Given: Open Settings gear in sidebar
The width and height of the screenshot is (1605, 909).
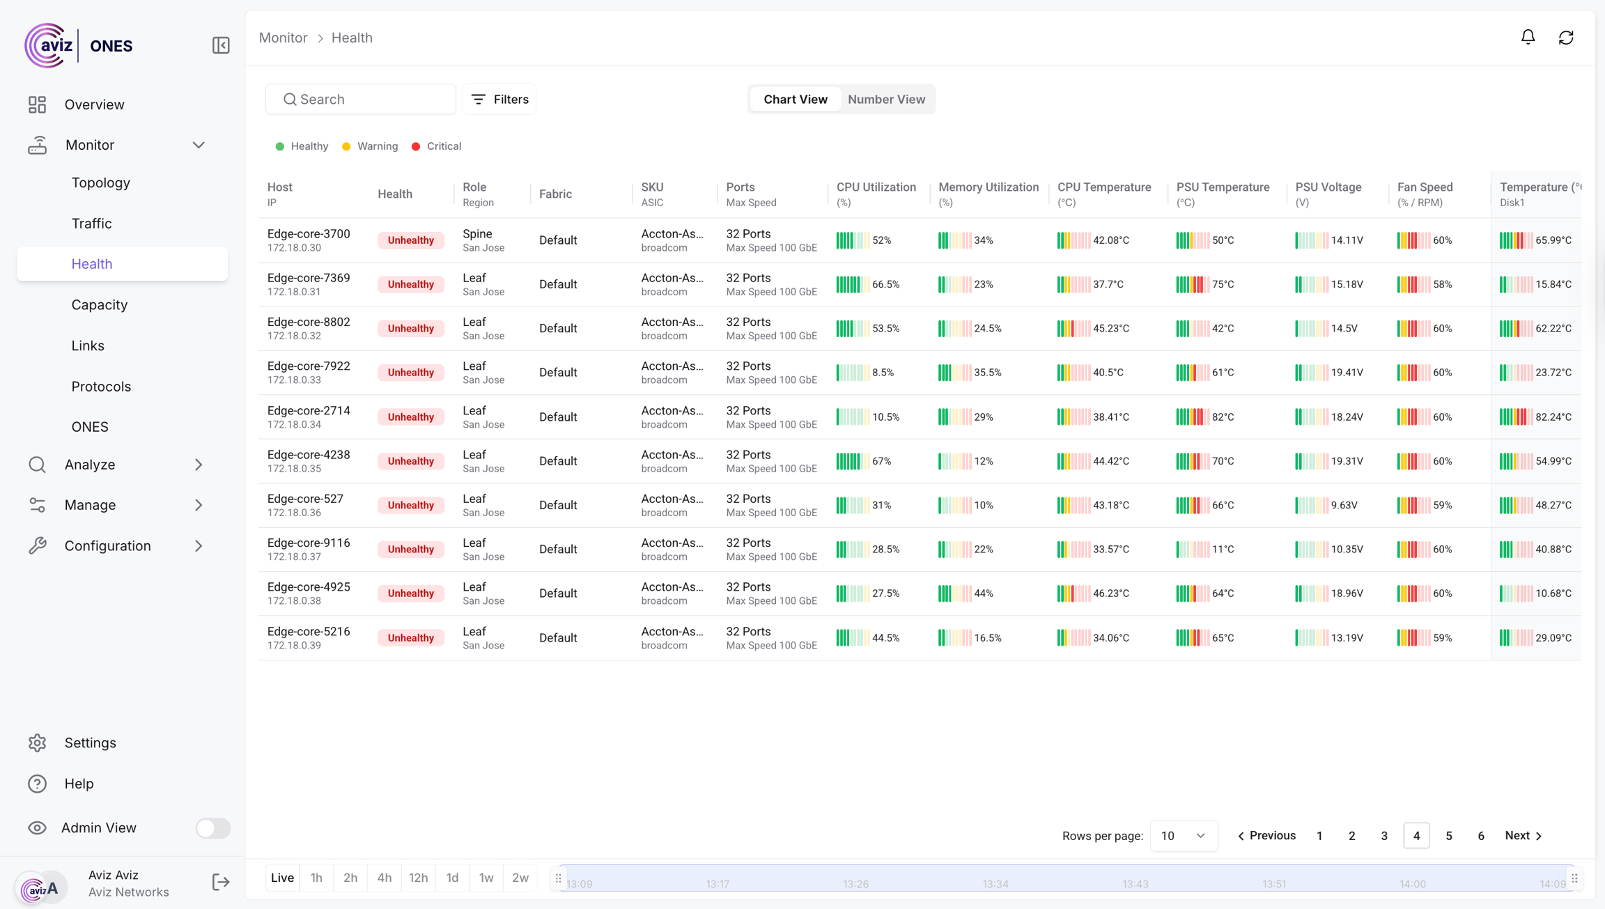Looking at the screenshot, I should click(38, 743).
